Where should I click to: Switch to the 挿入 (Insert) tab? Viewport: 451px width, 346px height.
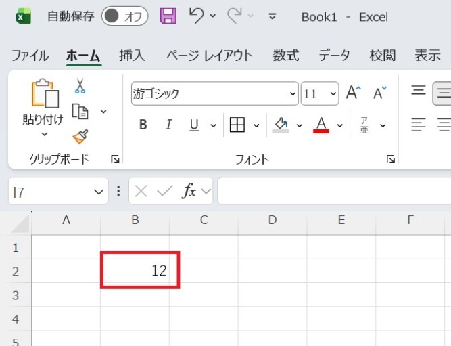(133, 56)
